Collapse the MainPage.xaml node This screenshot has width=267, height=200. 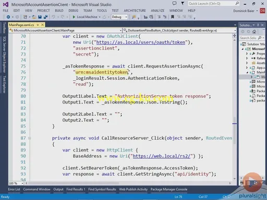(x=247, y=72)
